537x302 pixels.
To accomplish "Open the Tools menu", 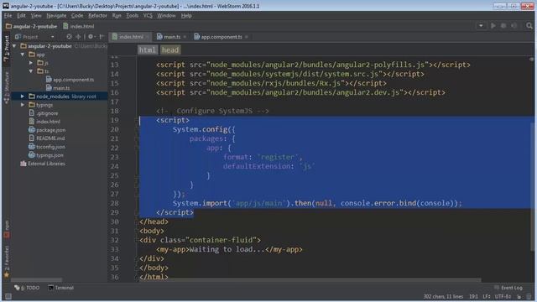I will [x=133, y=16].
